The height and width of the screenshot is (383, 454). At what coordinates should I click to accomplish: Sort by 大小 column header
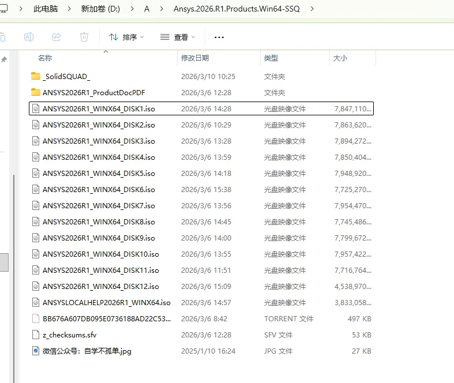click(340, 58)
